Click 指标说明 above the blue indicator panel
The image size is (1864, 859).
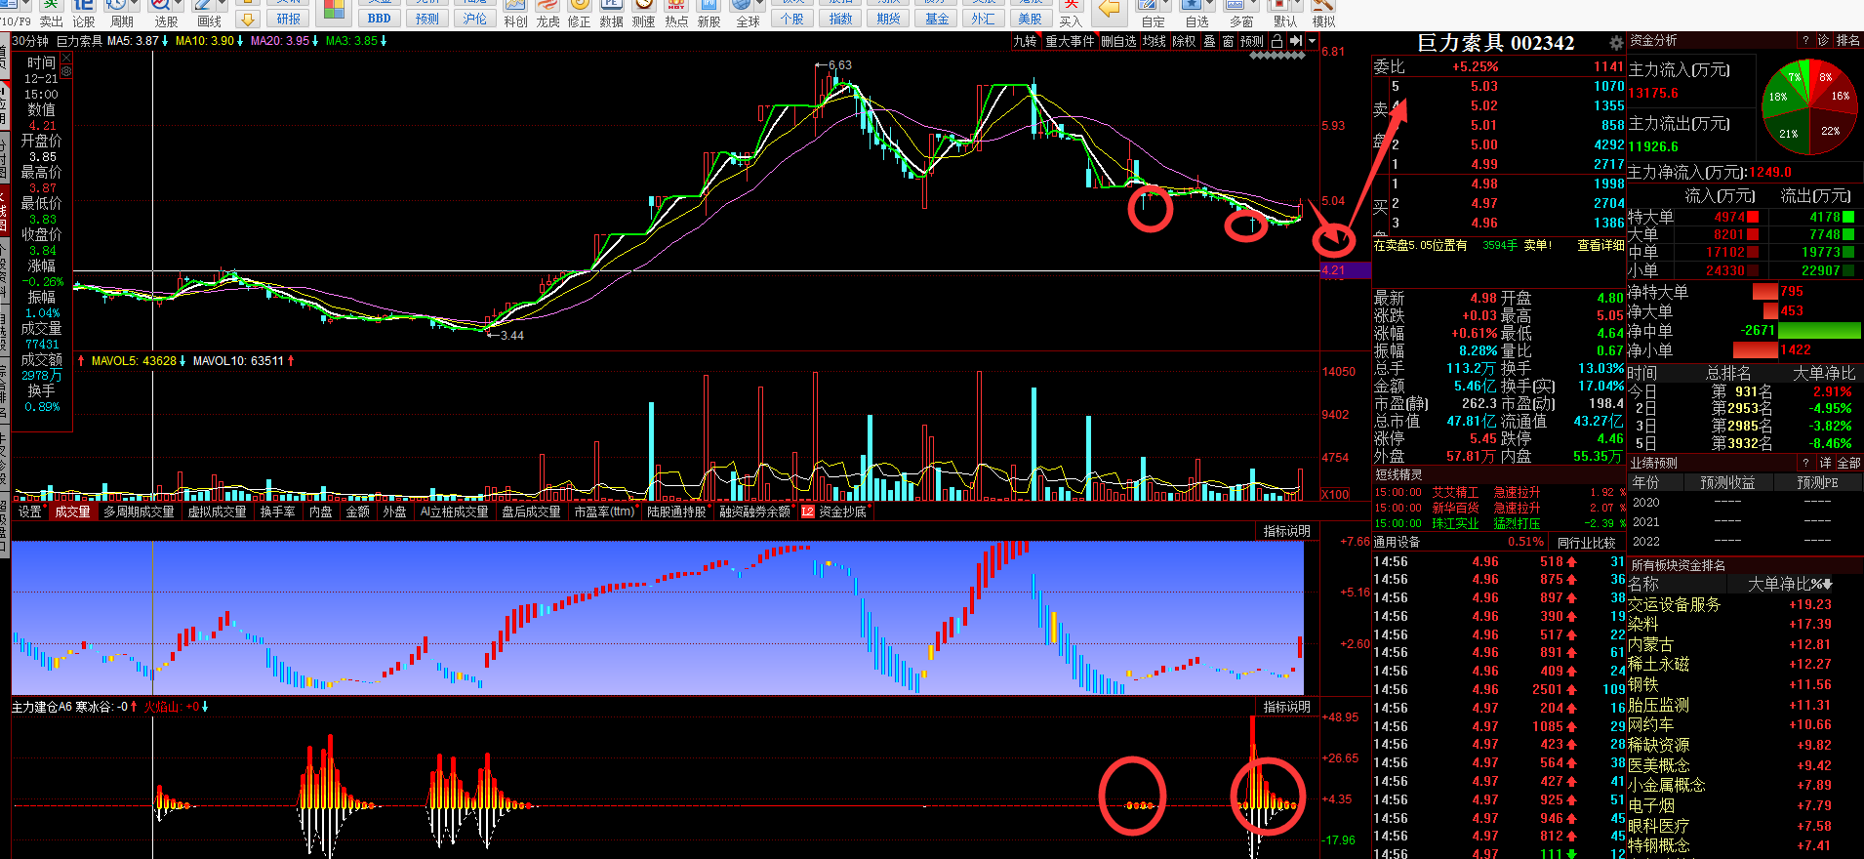pyautogui.click(x=1286, y=531)
